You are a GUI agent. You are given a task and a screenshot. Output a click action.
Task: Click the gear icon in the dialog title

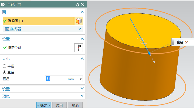coord(3,5)
